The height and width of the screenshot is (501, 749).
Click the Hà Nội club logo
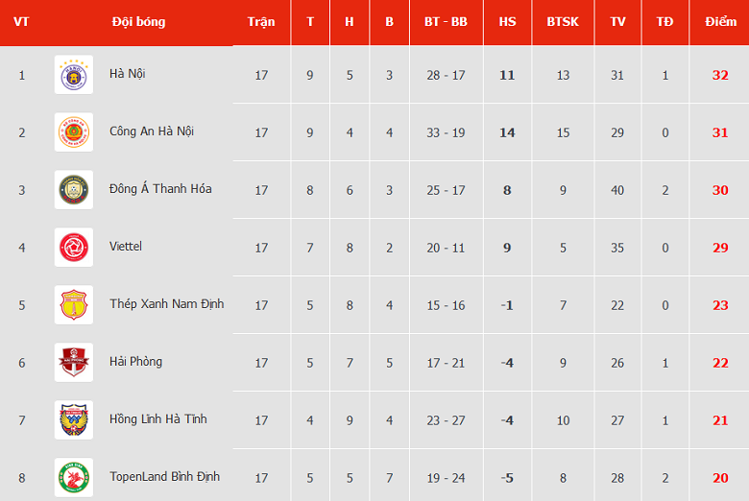coord(74,75)
